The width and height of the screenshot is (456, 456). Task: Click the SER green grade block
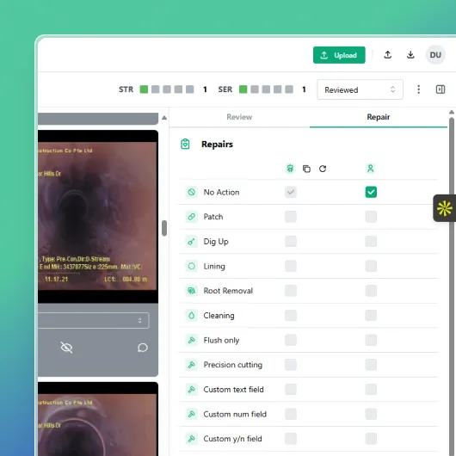(243, 89)
